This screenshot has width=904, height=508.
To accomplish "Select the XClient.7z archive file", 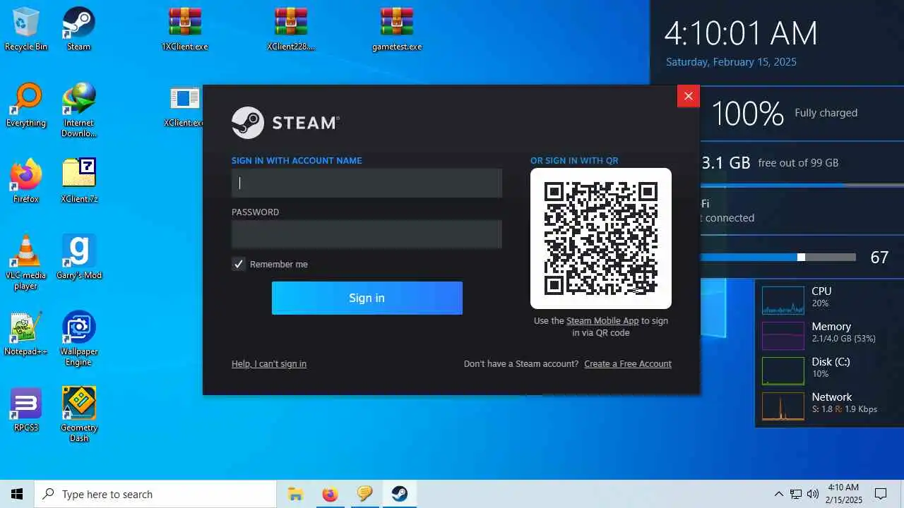I will click(x=78, y=181).
